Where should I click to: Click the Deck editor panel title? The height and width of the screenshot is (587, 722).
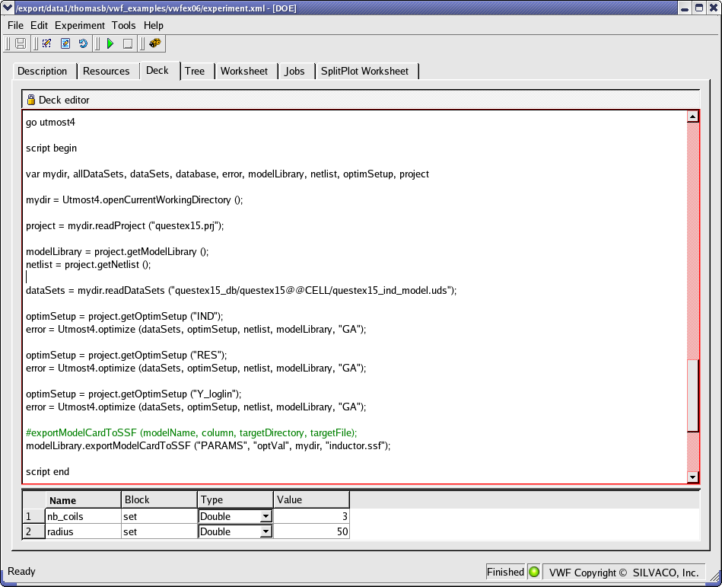(x=64, y=100)
